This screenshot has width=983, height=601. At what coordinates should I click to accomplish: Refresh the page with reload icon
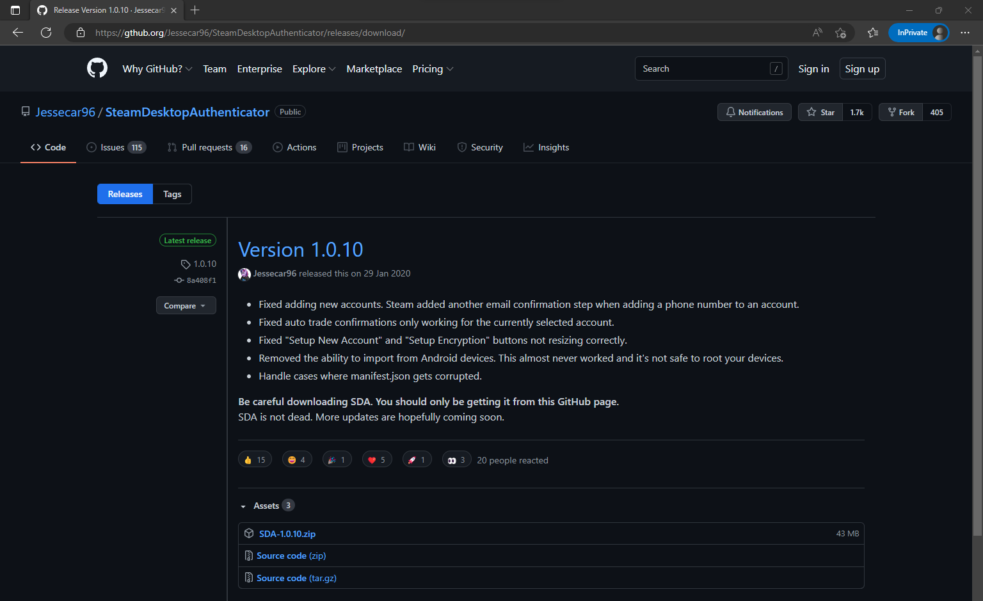point(46,33)
